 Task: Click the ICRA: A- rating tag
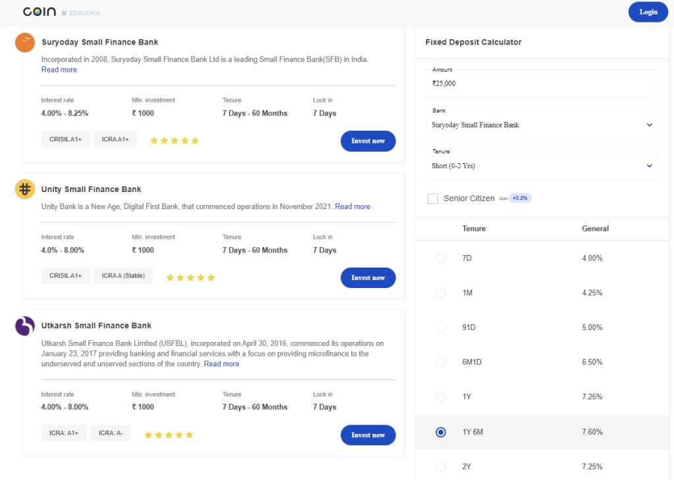(x=111, y=433)
